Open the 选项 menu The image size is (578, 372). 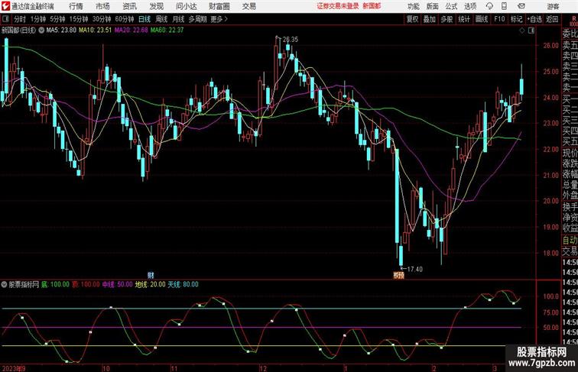tap(470, 6)
